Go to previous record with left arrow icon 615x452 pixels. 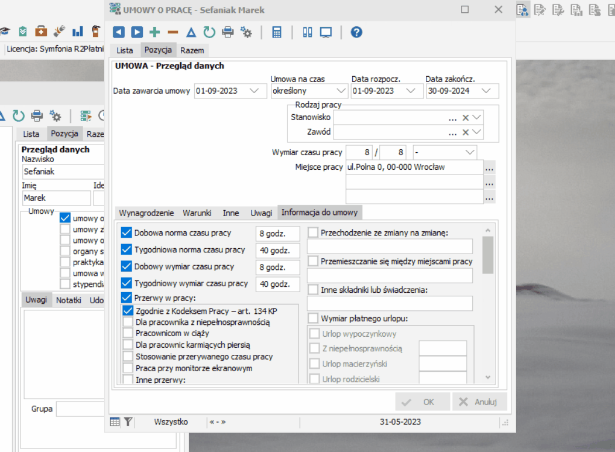pyautogui.click(x=118, y=32)
